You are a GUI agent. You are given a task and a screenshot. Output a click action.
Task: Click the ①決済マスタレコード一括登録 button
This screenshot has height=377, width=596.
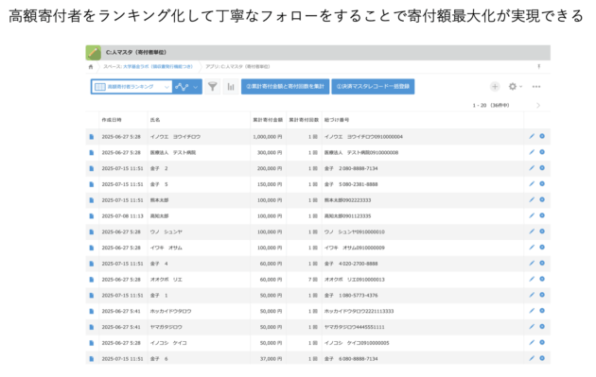[x=373, y=87]
